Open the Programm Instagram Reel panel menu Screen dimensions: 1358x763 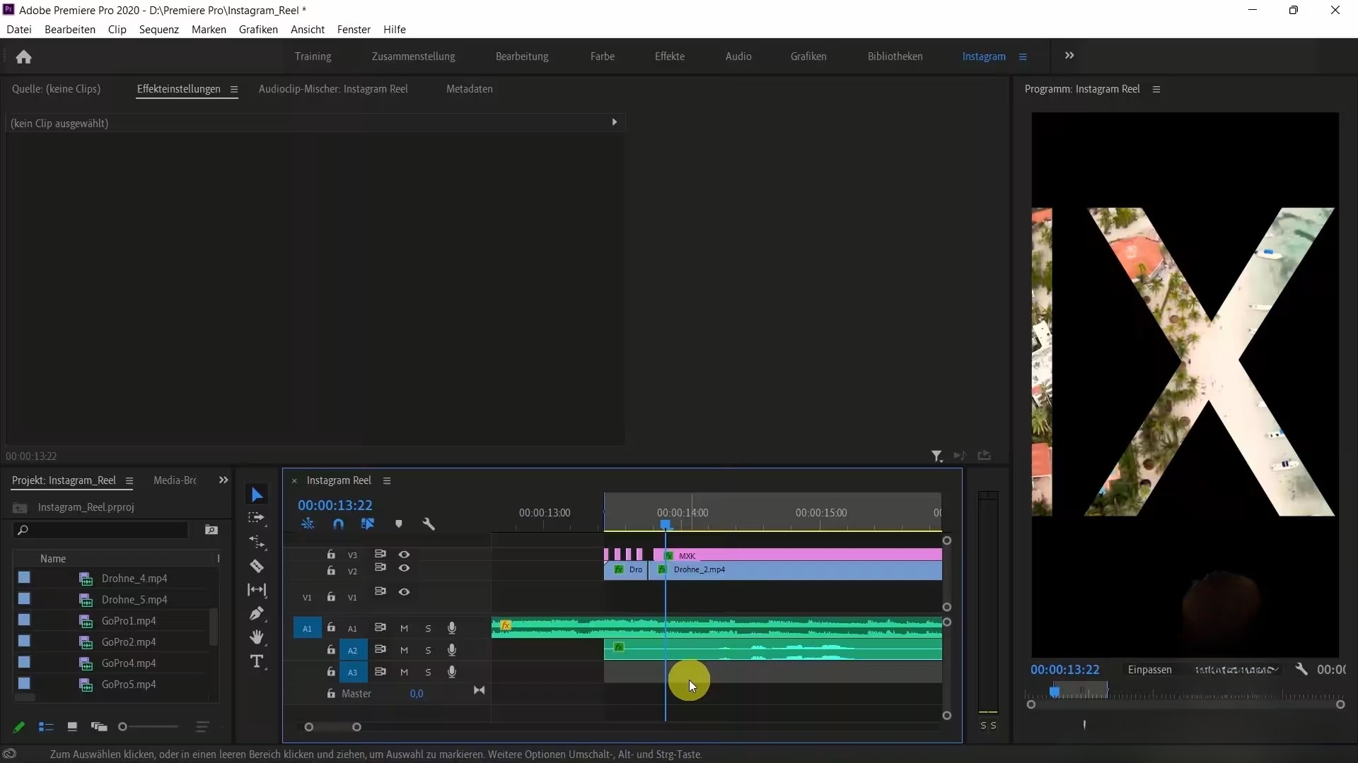tap(1157, 89)
